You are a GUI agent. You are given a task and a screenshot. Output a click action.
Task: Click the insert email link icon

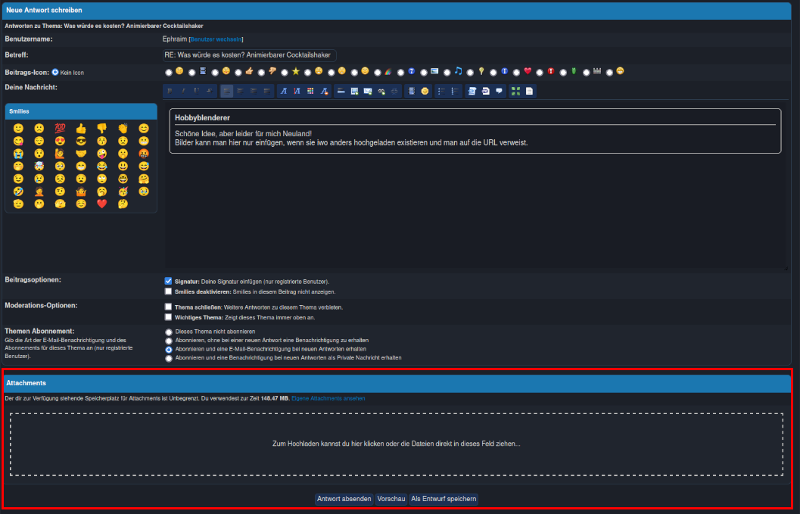[x=368, y=92]
